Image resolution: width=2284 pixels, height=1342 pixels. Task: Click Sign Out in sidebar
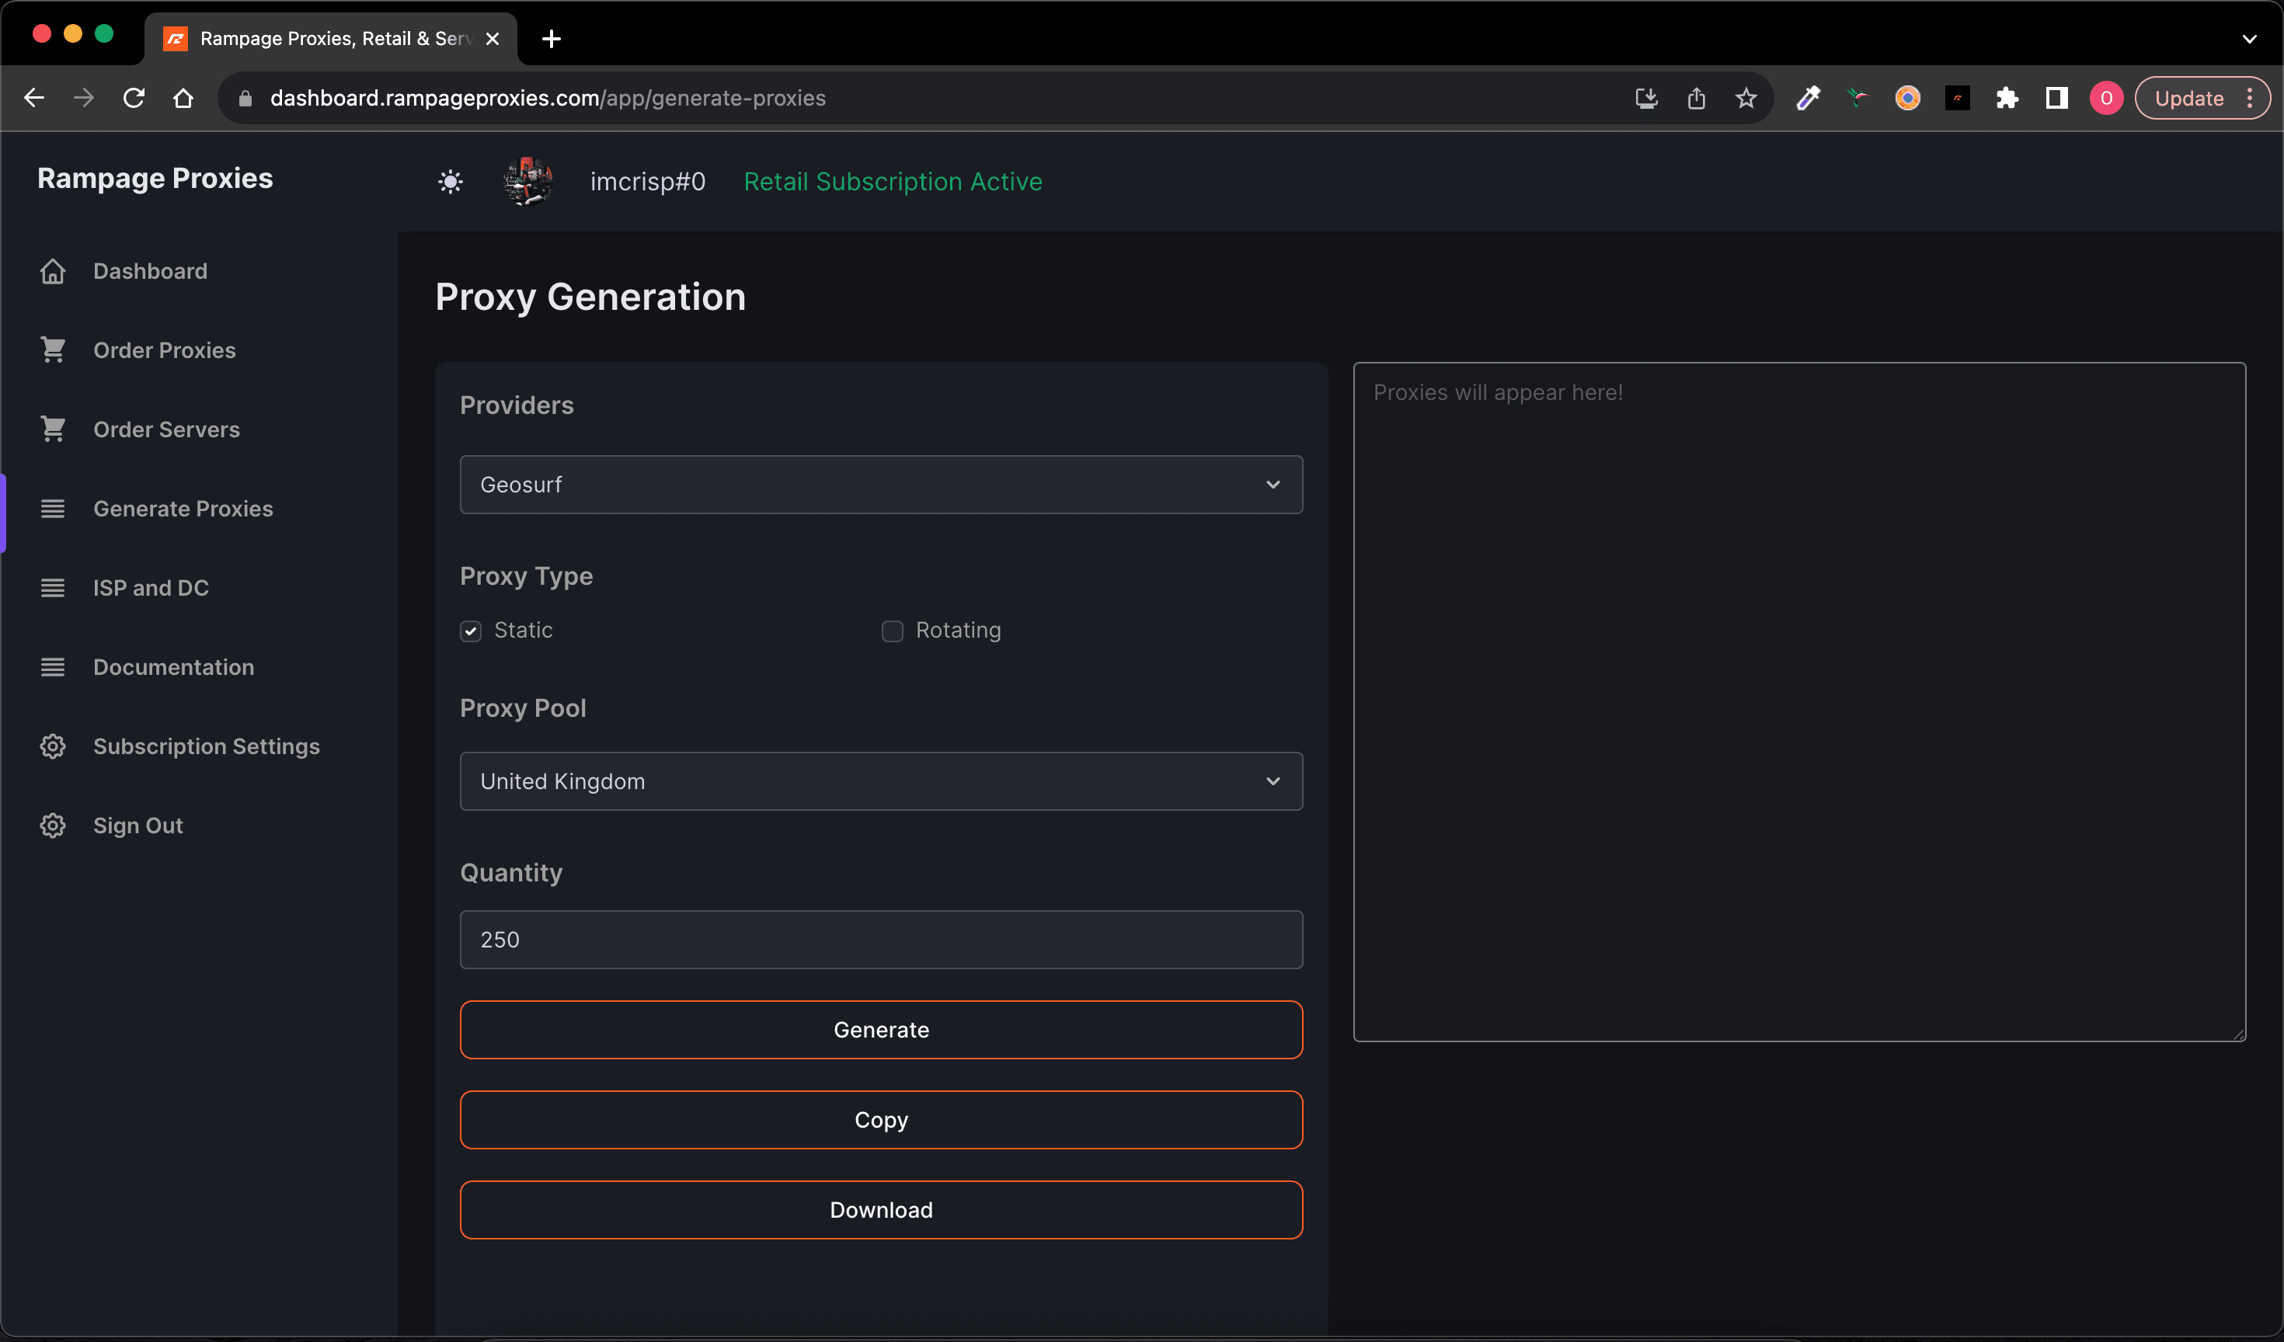(x=138, y=826)
